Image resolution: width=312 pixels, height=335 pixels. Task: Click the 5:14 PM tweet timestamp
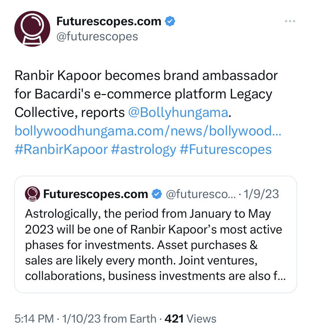click(34, 318)
